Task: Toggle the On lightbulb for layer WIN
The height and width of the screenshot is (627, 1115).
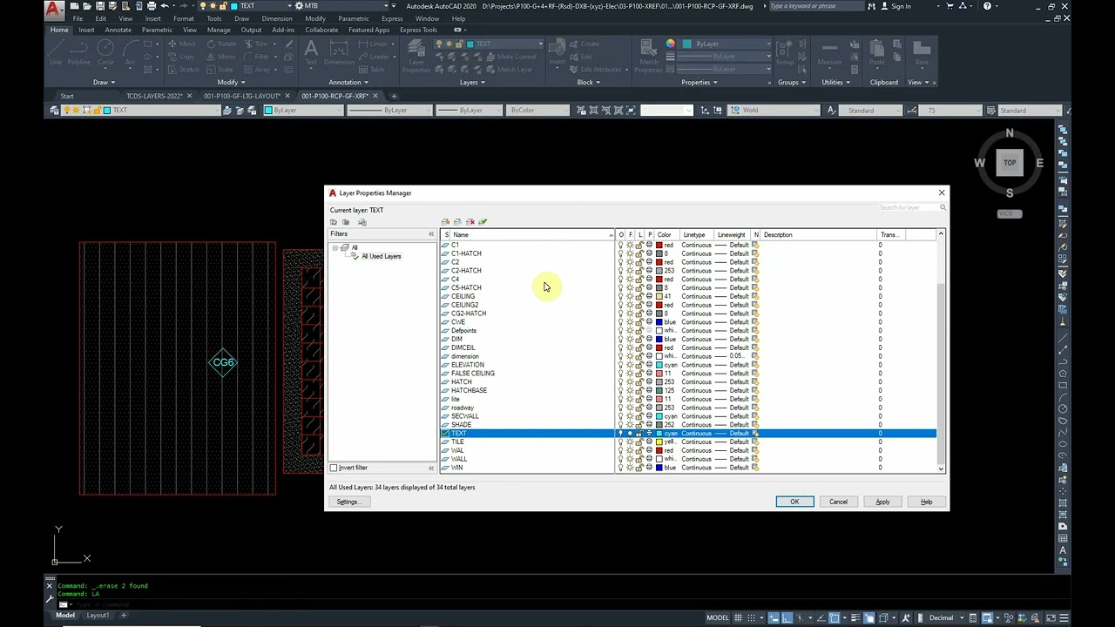Action: [621, 468]
